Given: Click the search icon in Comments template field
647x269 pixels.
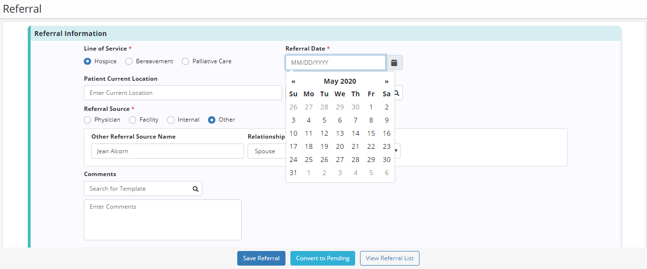Looking at the screenshot, I should click(x=195, y=189).
